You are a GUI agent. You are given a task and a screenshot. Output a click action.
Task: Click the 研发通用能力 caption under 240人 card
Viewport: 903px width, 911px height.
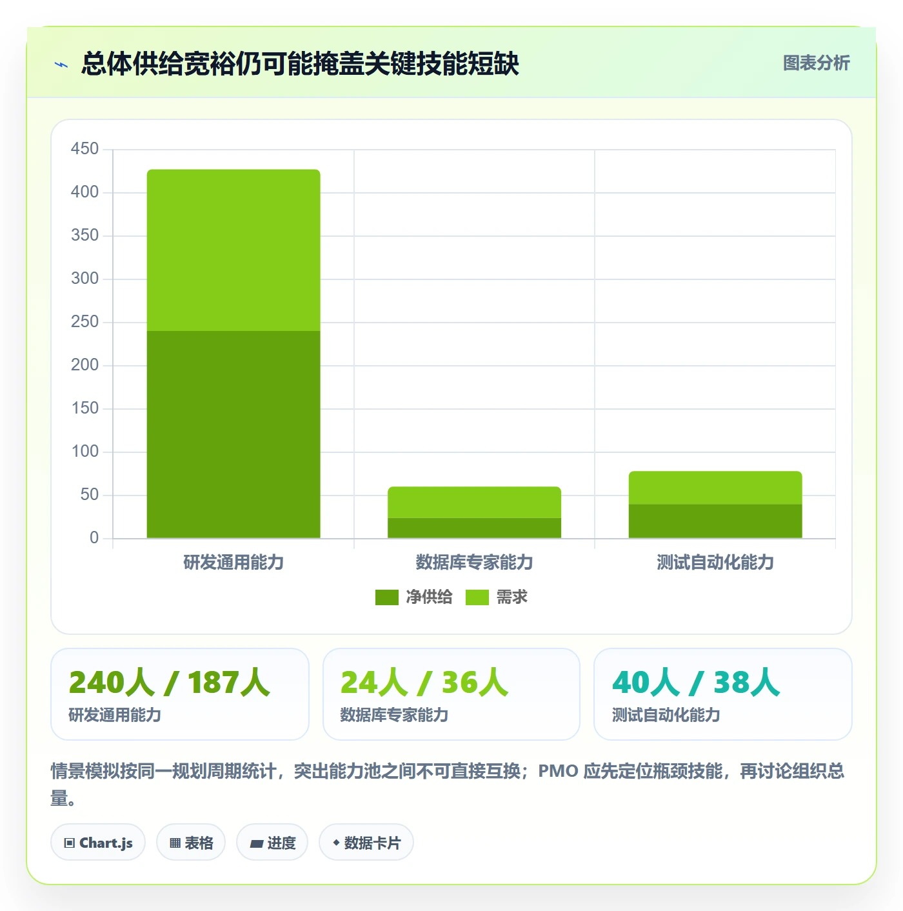pyautogui.click(x=115, y=715)
